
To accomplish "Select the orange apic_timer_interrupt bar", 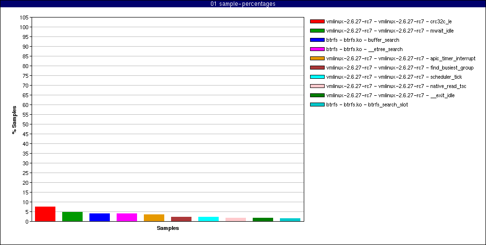I will (x=154, y=218).
